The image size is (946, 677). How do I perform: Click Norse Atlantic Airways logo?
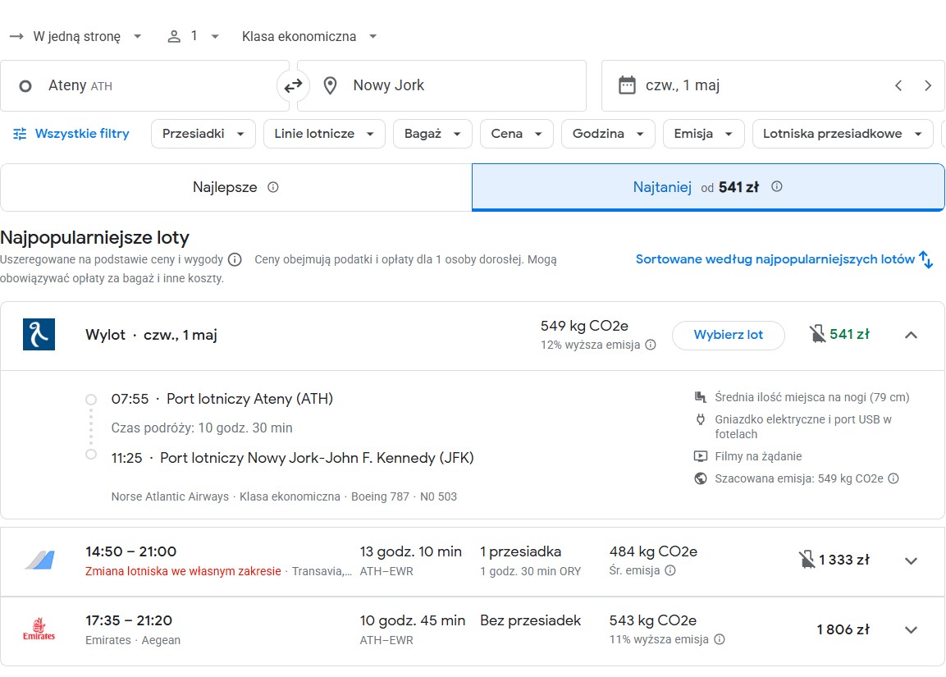tap(39, 334)
